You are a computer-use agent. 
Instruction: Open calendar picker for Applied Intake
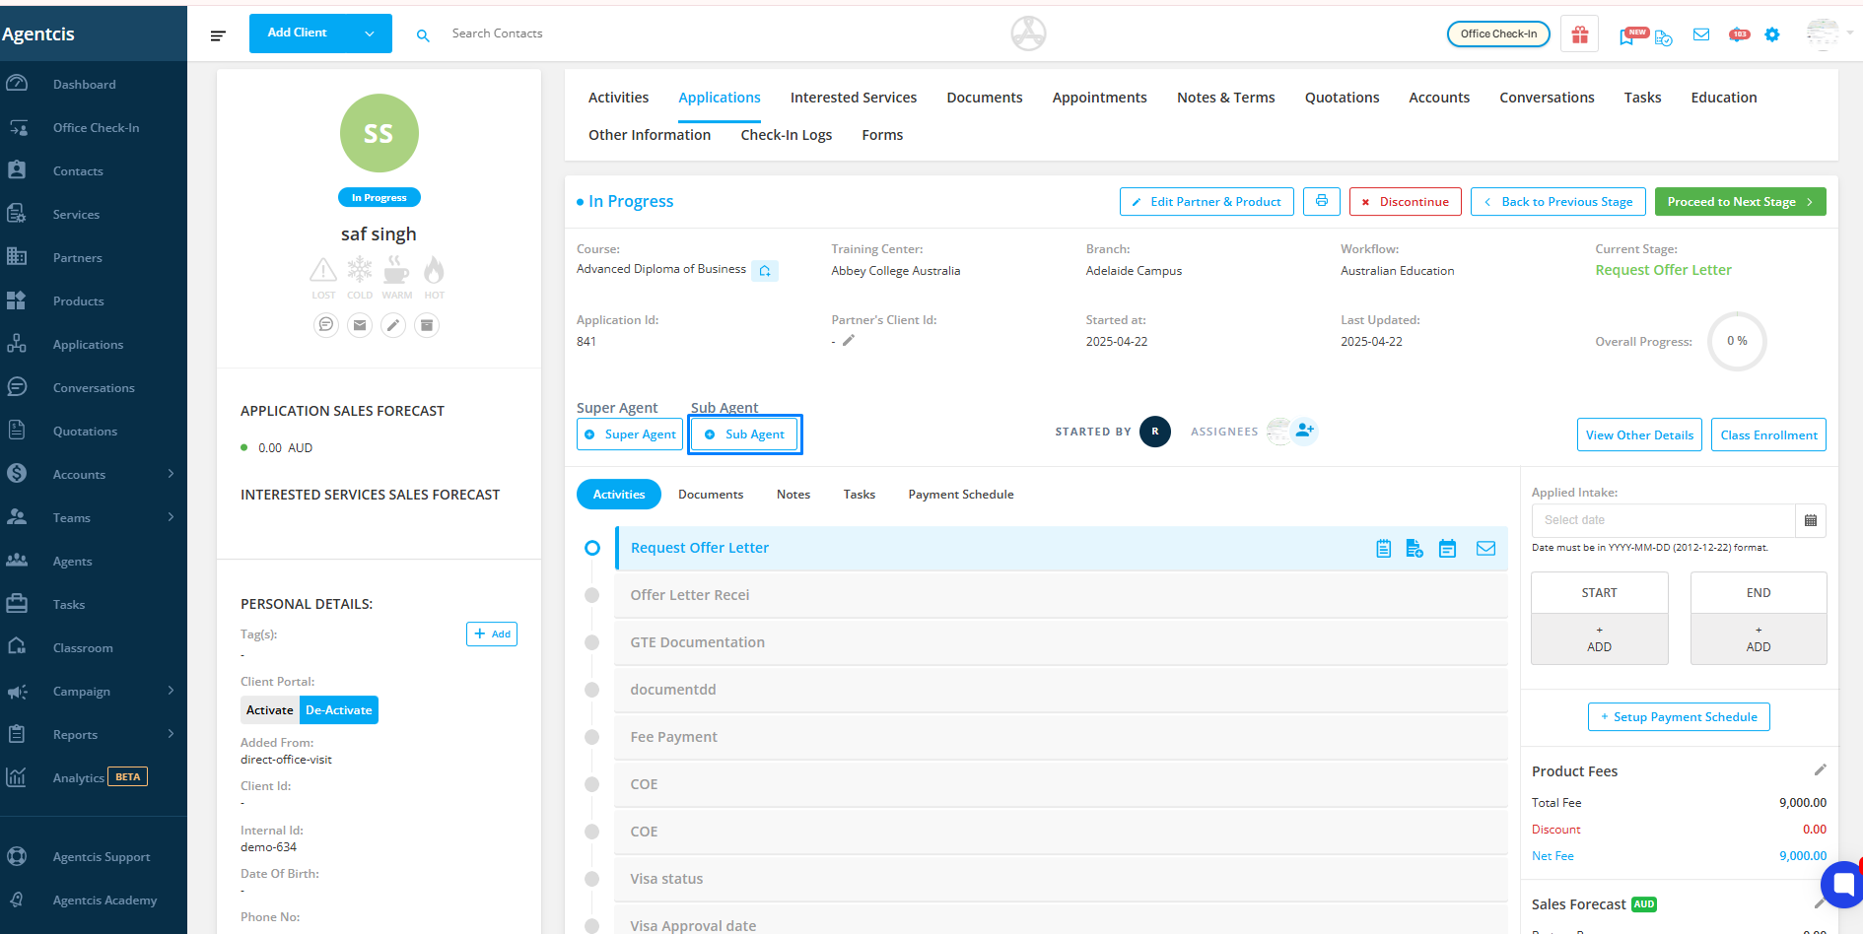1811,520
